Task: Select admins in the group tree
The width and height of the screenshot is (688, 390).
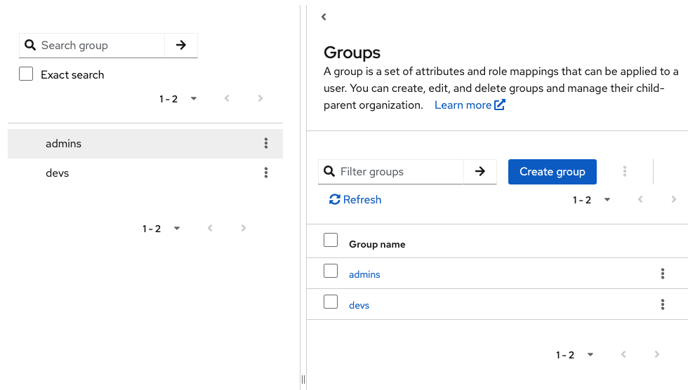Action: click(64, 143)
